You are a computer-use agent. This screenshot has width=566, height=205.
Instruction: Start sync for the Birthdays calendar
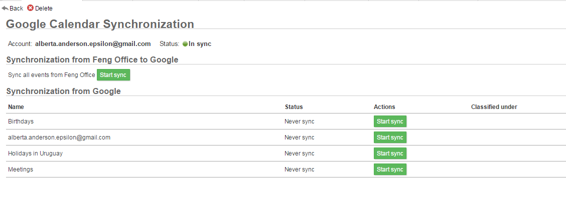click(x=390, y=121)
